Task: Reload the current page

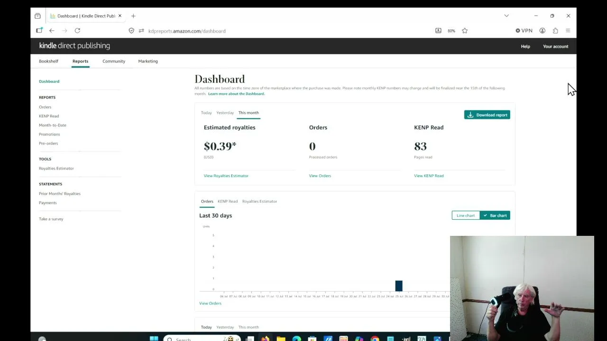Action: [77, 31]
